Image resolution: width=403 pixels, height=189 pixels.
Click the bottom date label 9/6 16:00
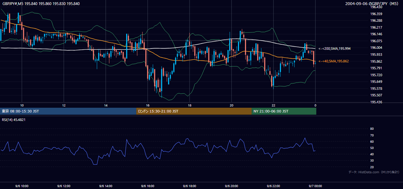(x=148, y=186)
